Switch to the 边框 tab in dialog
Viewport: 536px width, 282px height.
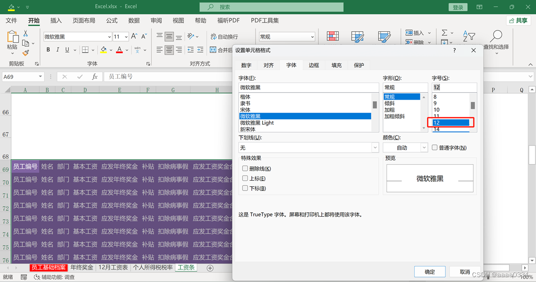coord(314,65)
